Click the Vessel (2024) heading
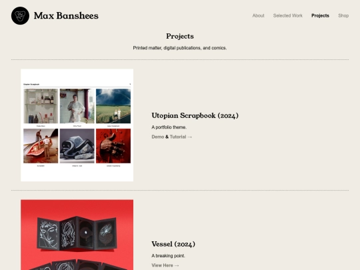 [x=173, y=244]
